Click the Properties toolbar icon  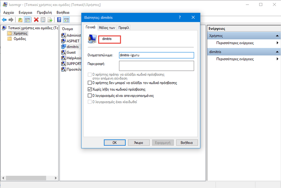click(x=43, y=20)
